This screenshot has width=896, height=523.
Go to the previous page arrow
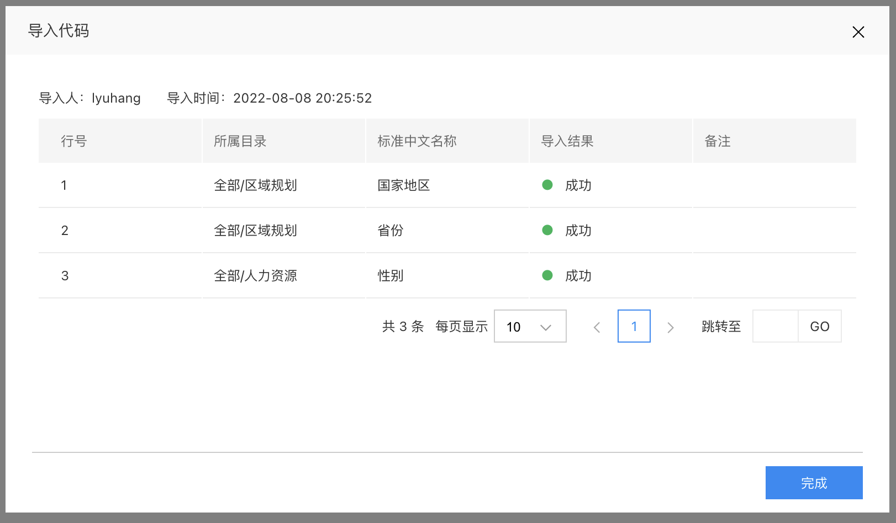tap(597, 327)
